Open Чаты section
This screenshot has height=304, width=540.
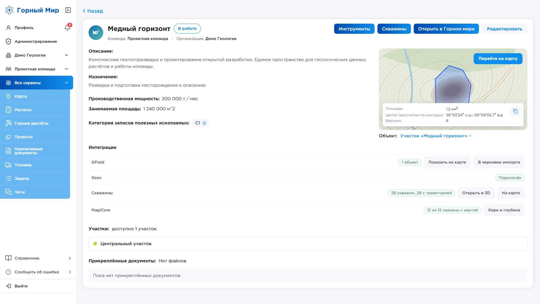(35, 192)
